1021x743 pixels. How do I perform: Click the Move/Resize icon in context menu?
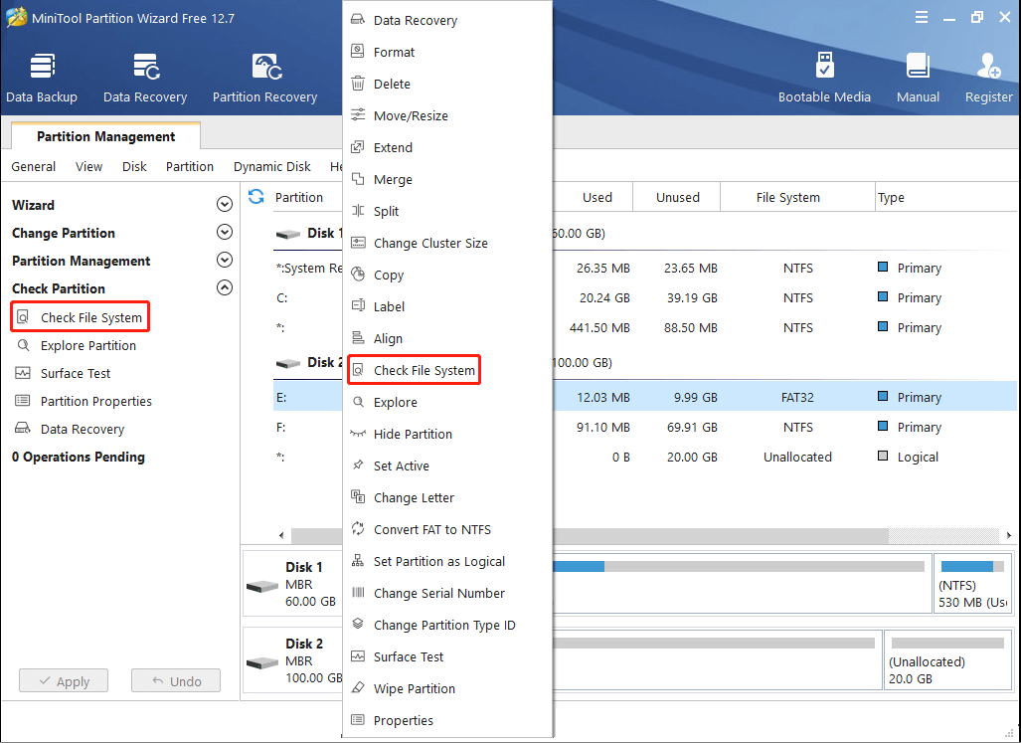(x=358, y=115)
